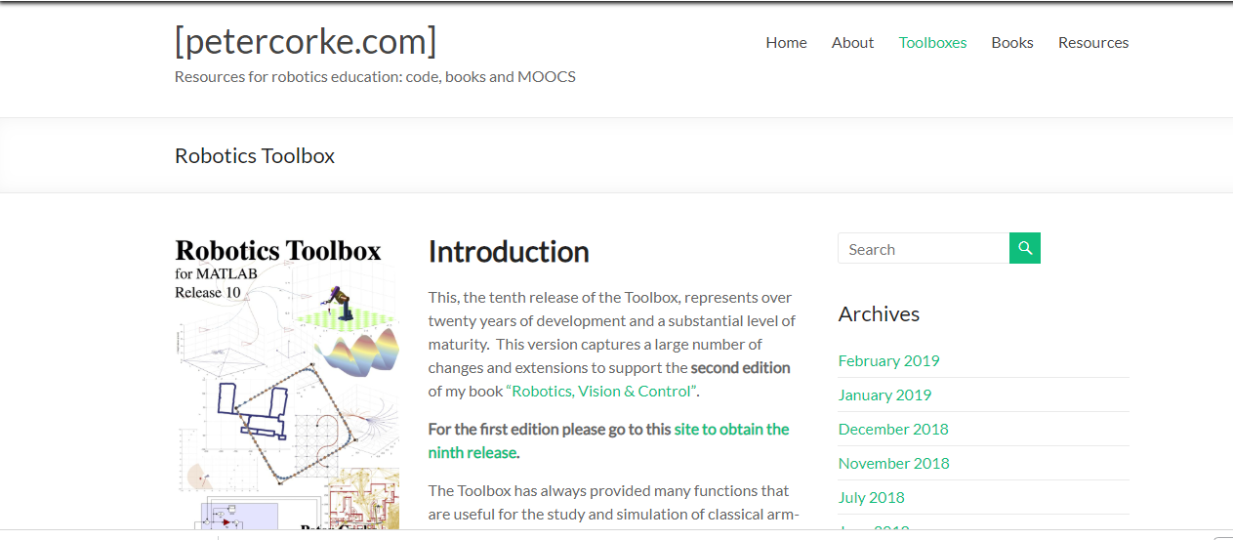Viewport: 1233px width, 540px height.
Task: Open the Books menu item
Action: pos(1012,43)
